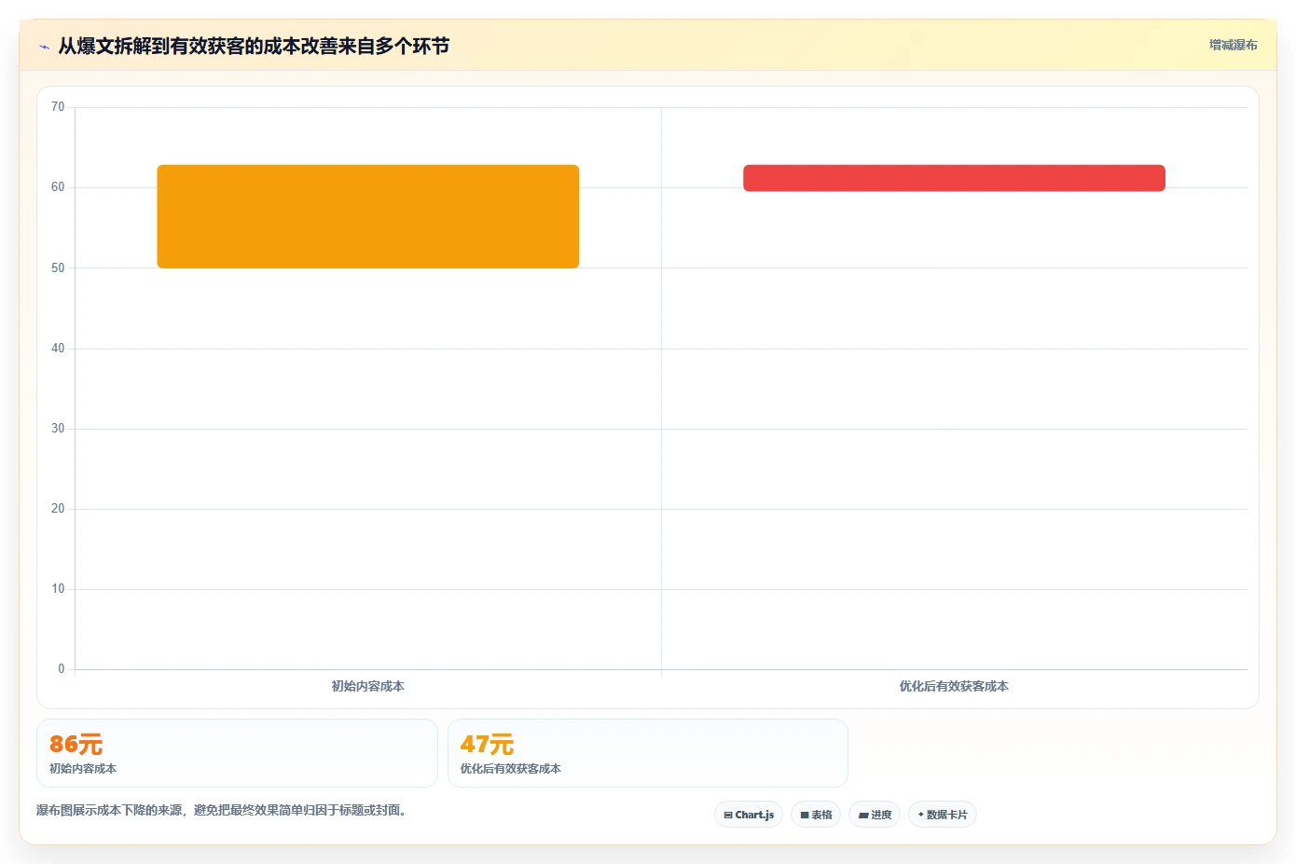Screen dimensions: 1296x864
Task: Select the 表格 tag chip
Action: pos(816,815)
